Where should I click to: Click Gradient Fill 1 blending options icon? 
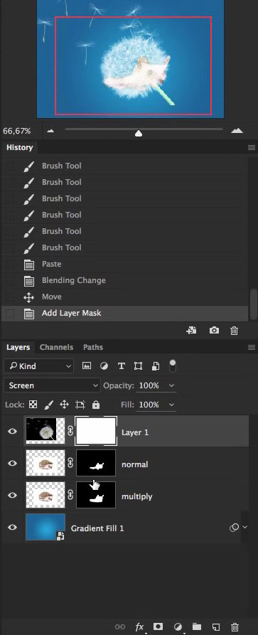(234, 528)
